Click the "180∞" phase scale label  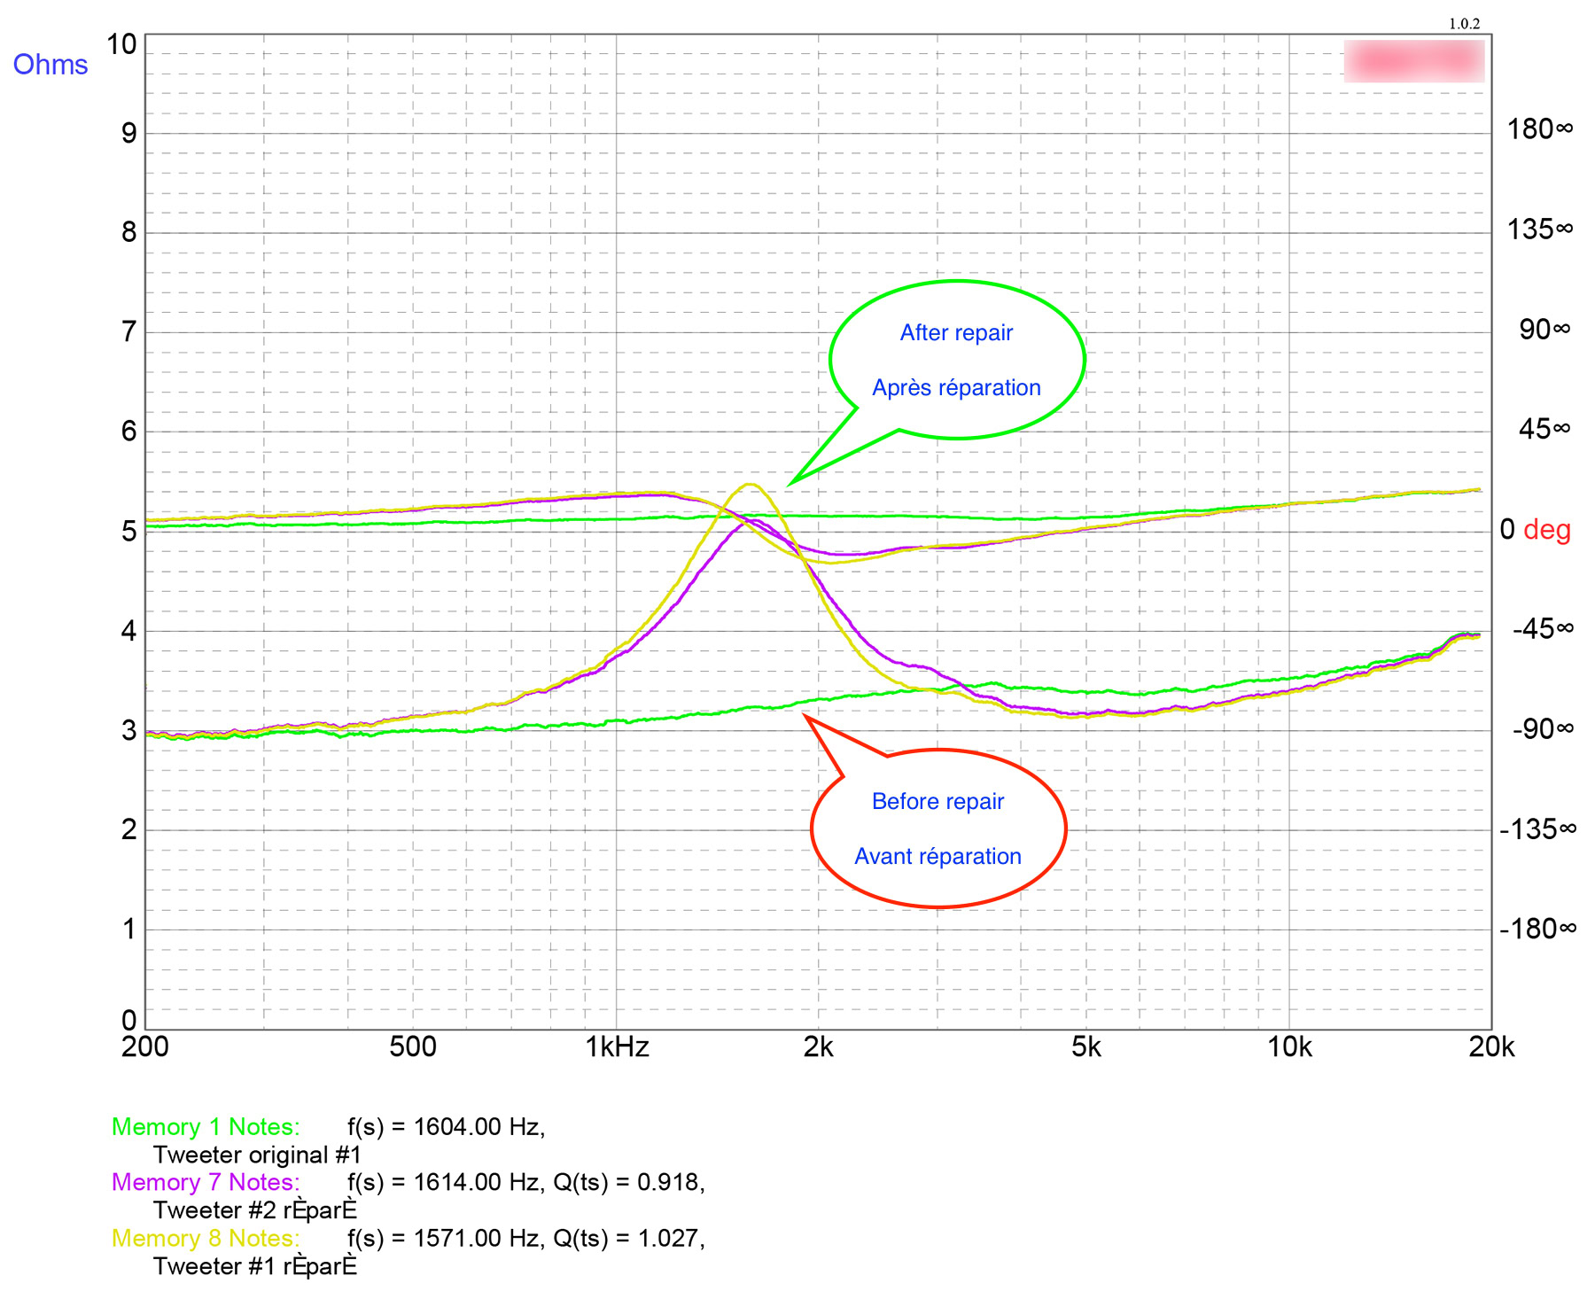click(1540, 130)
